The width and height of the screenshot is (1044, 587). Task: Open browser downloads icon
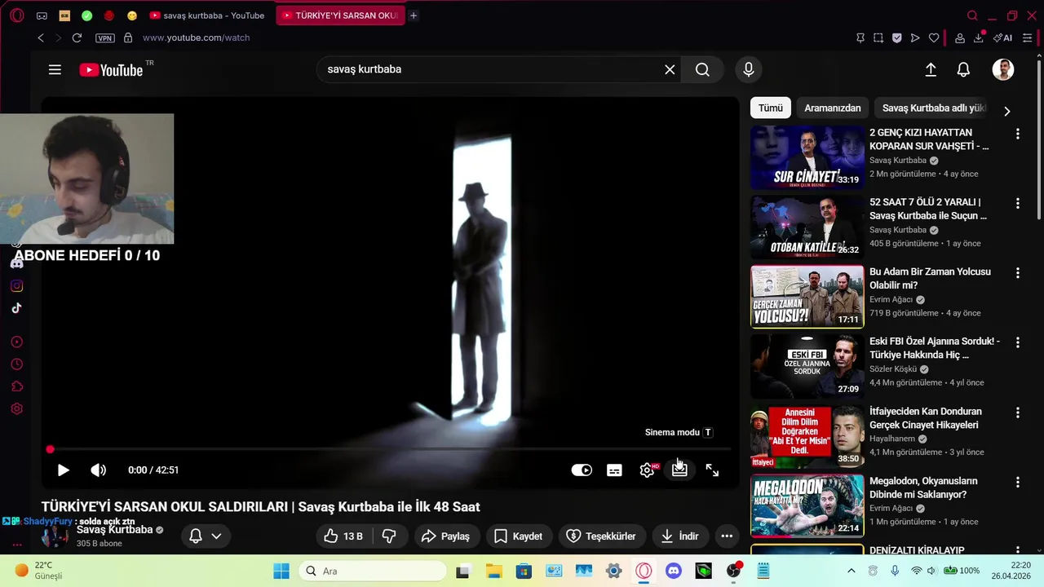pyautogui.click(x=978, y=38)
